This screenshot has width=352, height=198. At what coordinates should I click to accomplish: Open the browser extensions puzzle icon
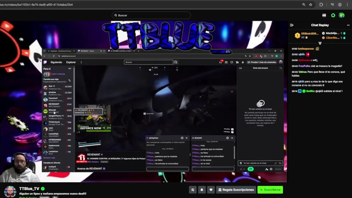[x=321, y=5]
